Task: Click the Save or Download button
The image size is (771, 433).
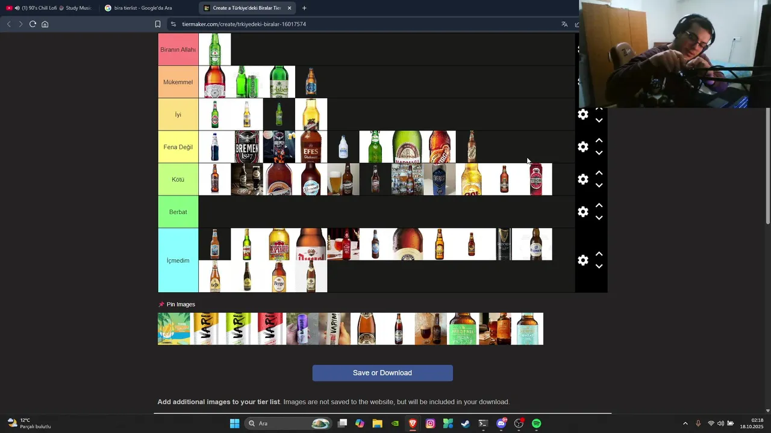Action: [x=382, y=373]
